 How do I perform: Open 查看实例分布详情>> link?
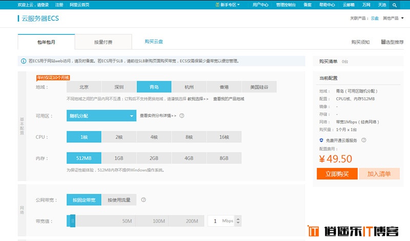[158, 116]
